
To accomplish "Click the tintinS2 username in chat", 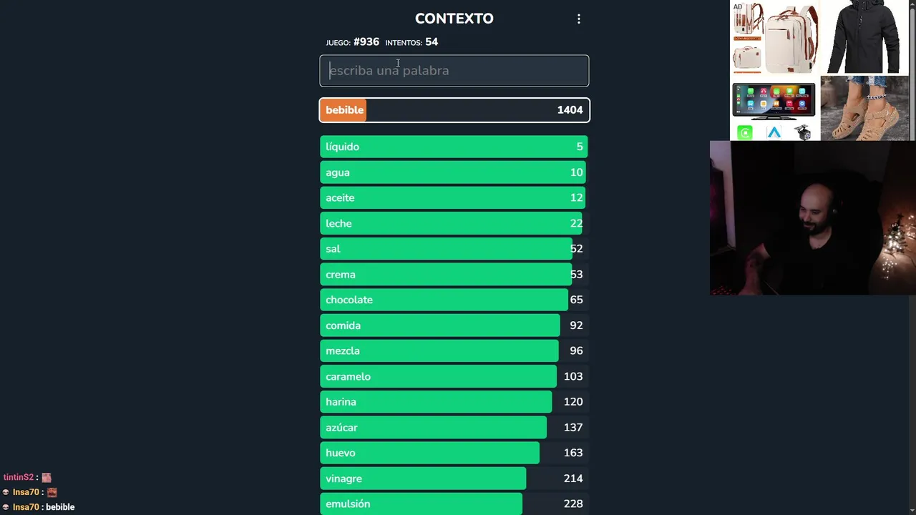I will 18,477.
